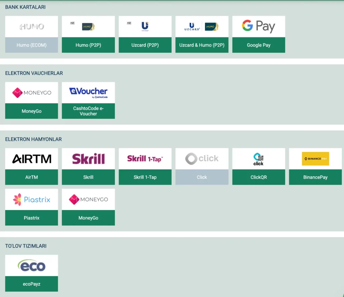This screenshot has height=297, width=344.
Task: Click the ClickQR QR code logo
Action: (x=258, y=159)
